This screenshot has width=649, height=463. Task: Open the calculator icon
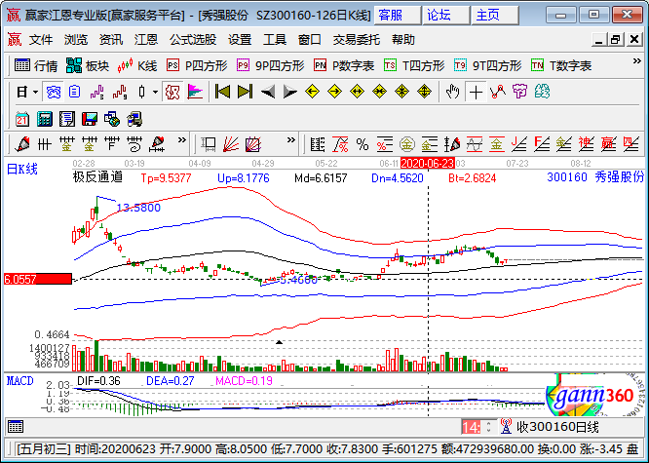[x=44, y=119]
